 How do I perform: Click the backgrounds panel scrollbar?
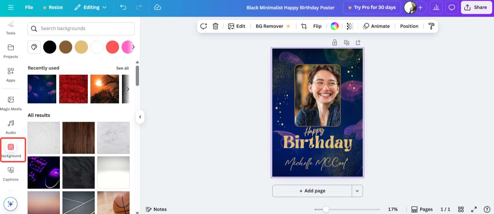(137, 76)
